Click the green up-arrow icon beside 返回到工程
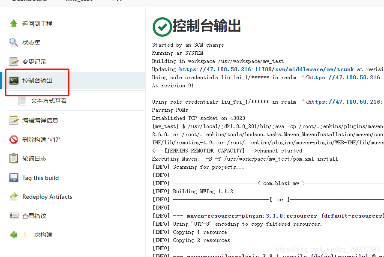Image resolution: width=384 pixels, height=257 pixels. (13, 24)
